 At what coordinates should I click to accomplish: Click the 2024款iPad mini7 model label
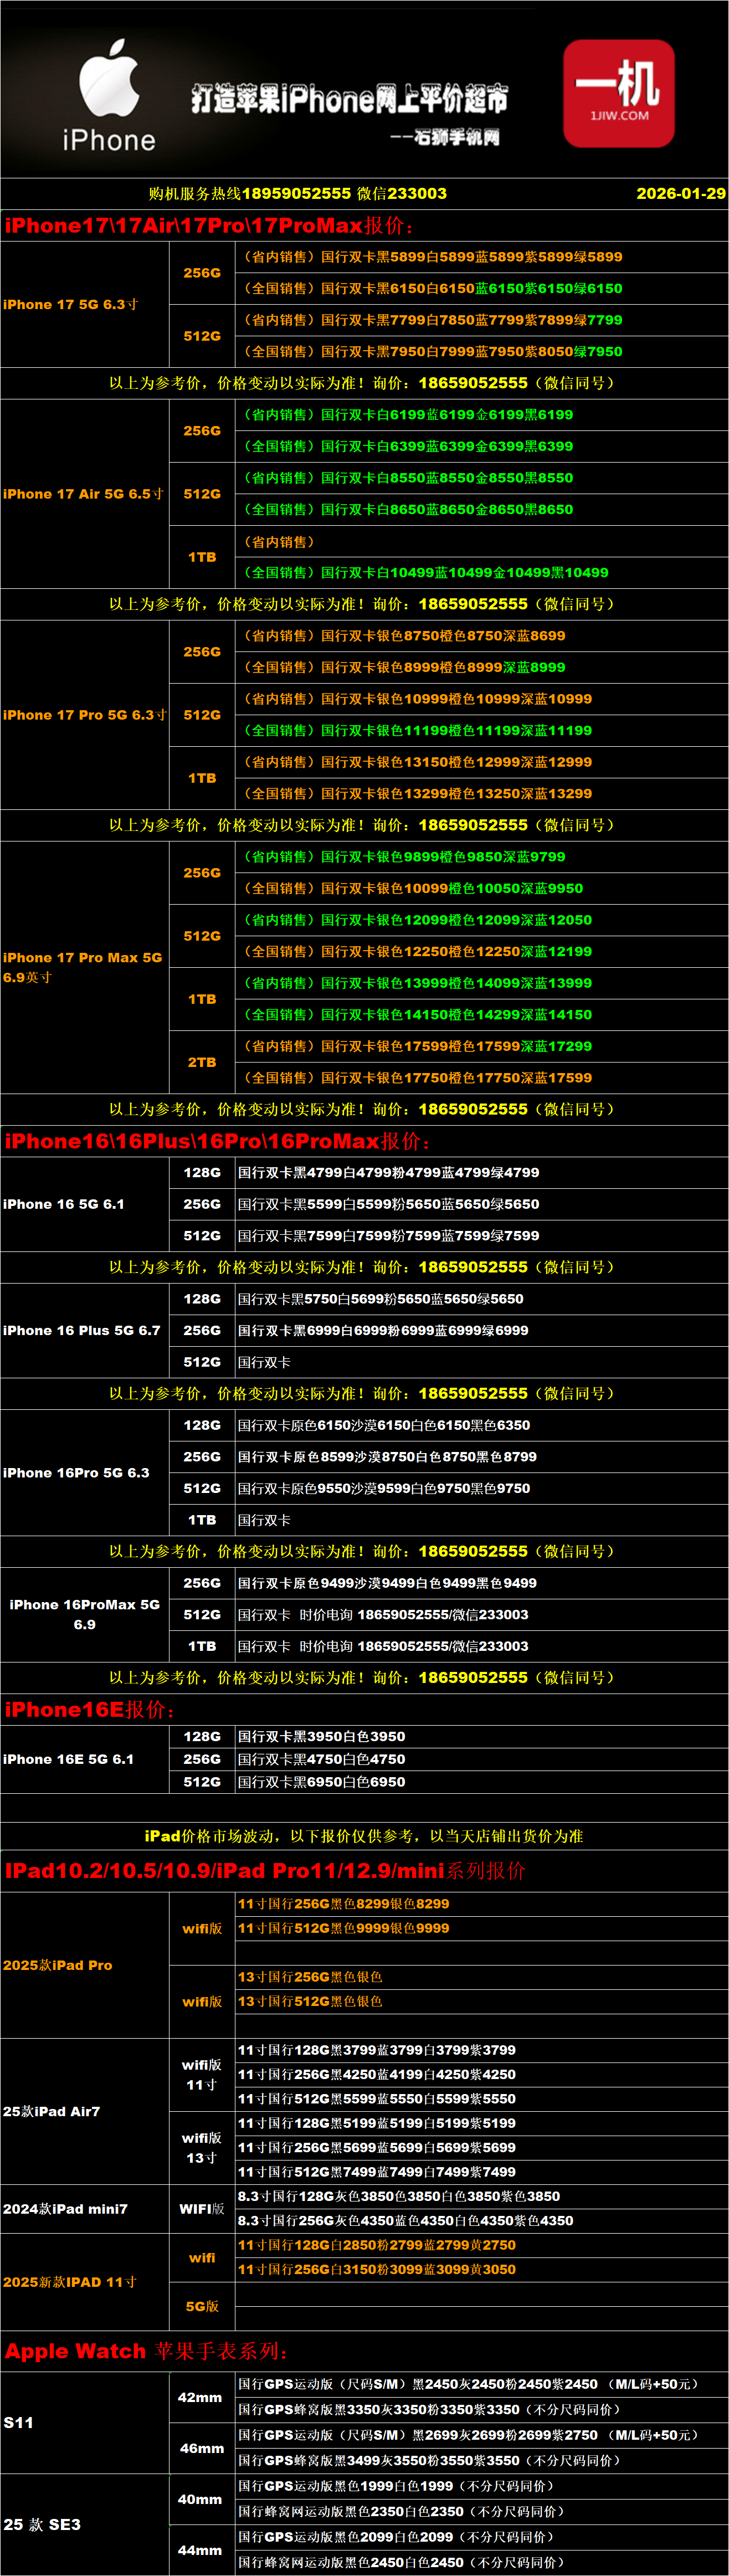(65, 2209)
